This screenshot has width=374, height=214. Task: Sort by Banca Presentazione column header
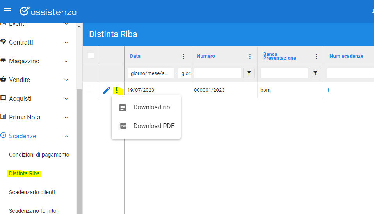coord(280,56)
